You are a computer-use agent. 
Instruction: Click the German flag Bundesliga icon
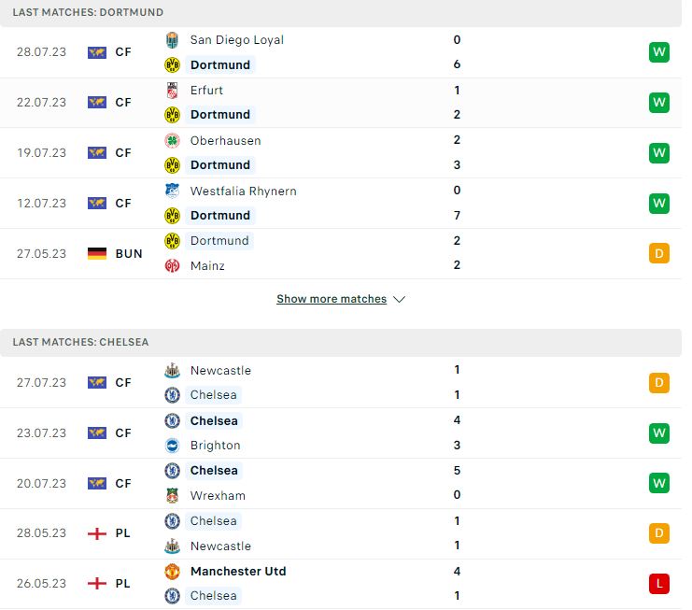tap(97, 253)
